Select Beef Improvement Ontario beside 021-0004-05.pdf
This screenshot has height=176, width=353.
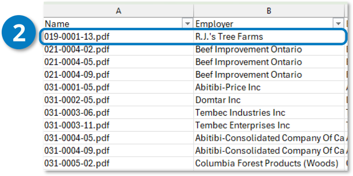tap(269, 62)
